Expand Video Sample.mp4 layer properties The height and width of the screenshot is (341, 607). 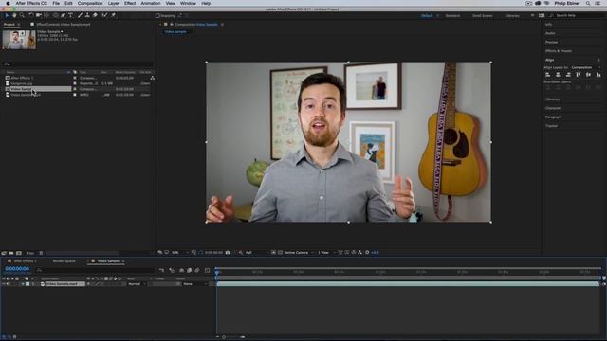point(23,284)
